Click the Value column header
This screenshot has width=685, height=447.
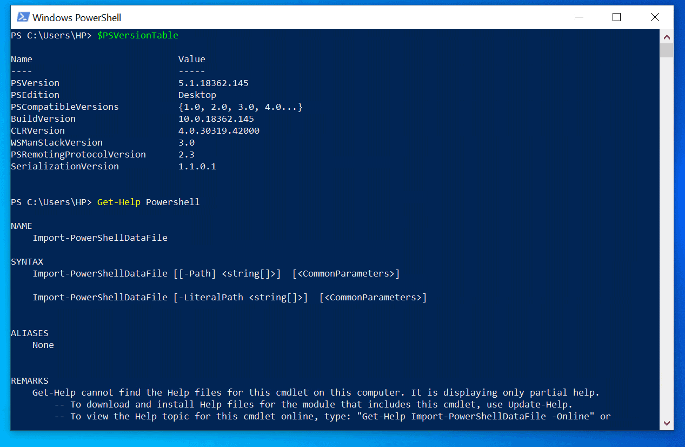point(192,60)
